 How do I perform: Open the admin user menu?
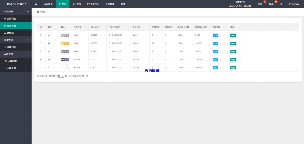295,4
